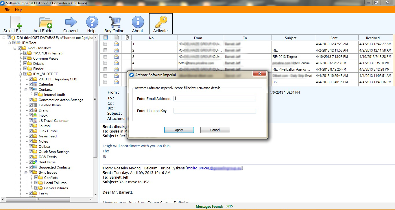Uncheck the Inbox folder checkbox
This screenshot has height=210, width=395.
pos(31,115)
